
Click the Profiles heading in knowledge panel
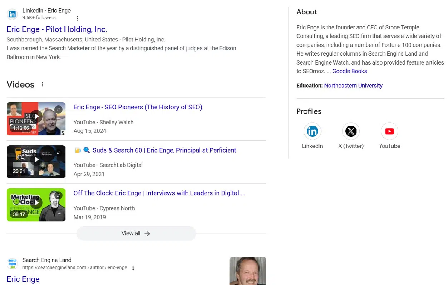click(x=309, y=111)
